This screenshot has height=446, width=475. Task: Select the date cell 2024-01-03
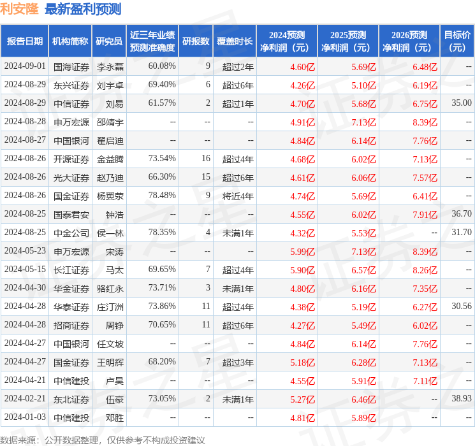pos(25,417)
